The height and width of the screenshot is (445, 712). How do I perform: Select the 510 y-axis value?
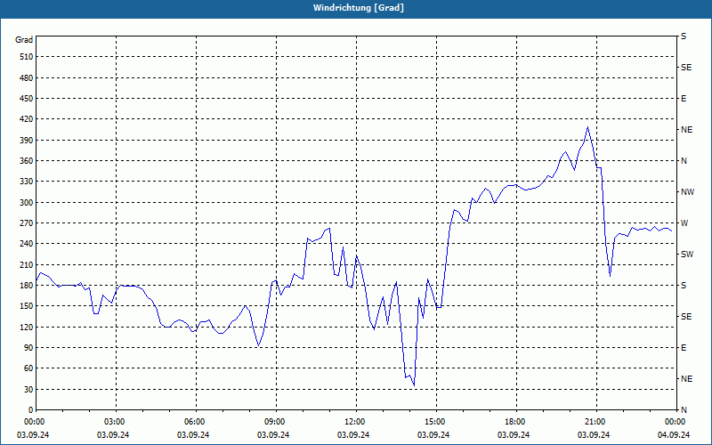[27, 57]
